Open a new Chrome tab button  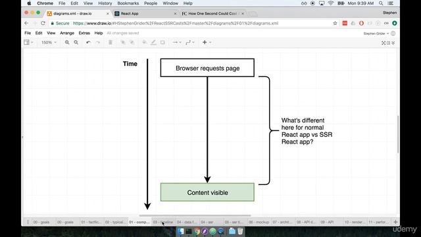[253, 13]
